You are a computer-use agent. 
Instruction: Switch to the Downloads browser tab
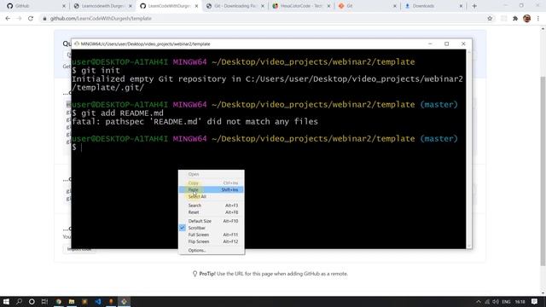point(433,6)
